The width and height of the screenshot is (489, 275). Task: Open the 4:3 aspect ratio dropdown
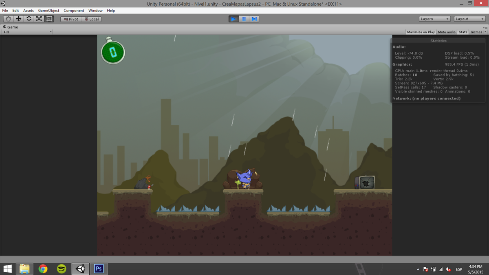(x=28, y=32)
